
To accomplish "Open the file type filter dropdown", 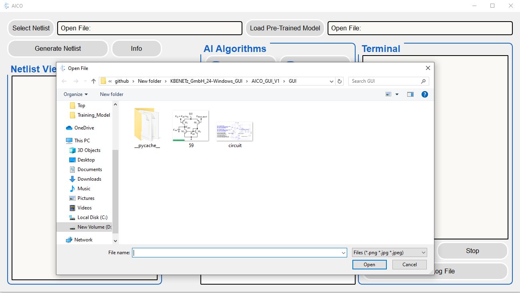I will 389,253.
